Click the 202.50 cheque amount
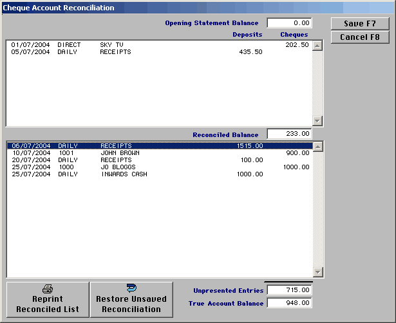Screen dimensions: 396x323 point(297,45)
